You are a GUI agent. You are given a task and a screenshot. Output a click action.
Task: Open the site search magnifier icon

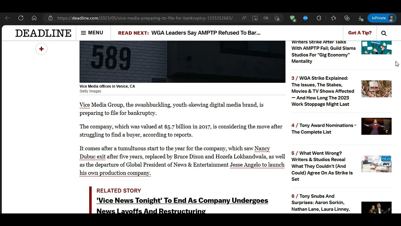pos(384,33)
